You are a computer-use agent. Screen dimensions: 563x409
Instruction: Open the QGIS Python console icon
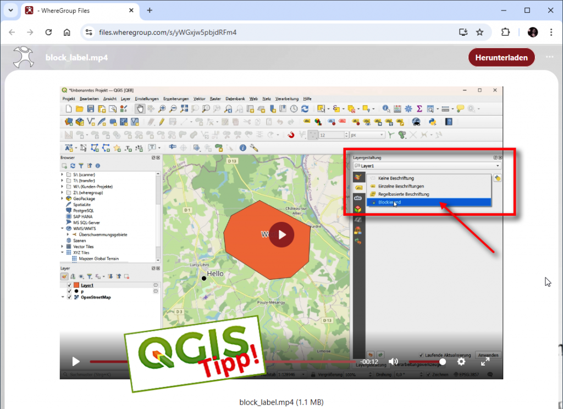click(432, 122)
